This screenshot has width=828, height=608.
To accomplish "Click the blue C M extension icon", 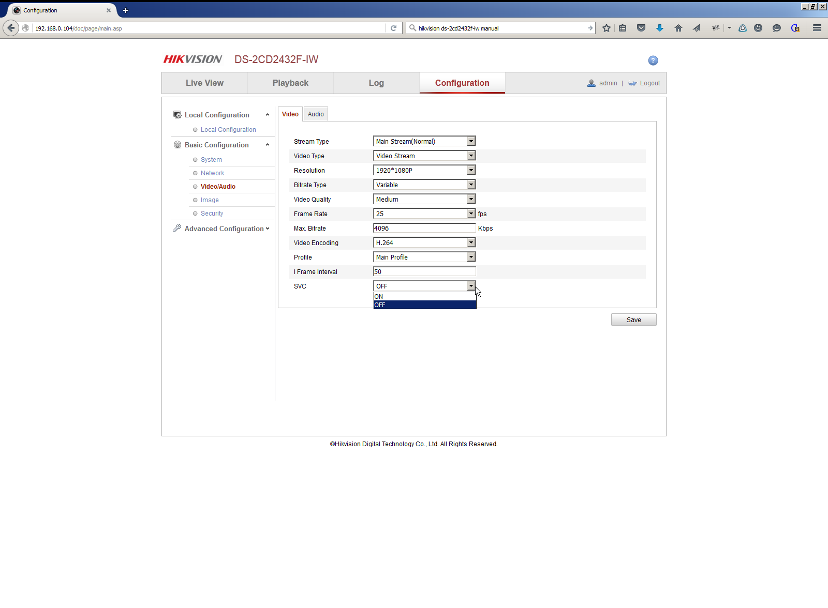I will (x=795, y=28).
